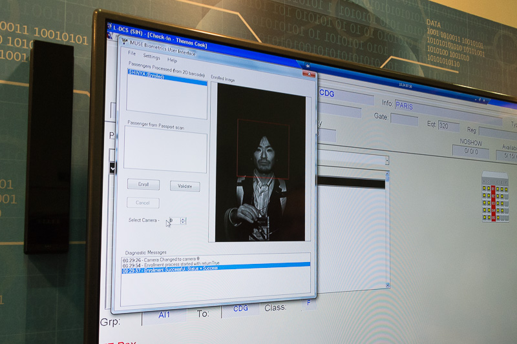The width and height of the screenshot is (517, 344).
Task: Click the black highlighted row in L-DCS list
Action: point(351,183)
